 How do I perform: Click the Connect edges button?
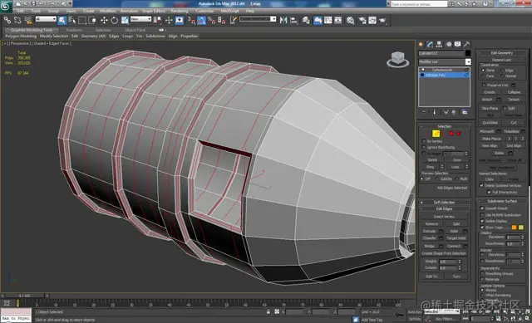(x=454, y=246)
